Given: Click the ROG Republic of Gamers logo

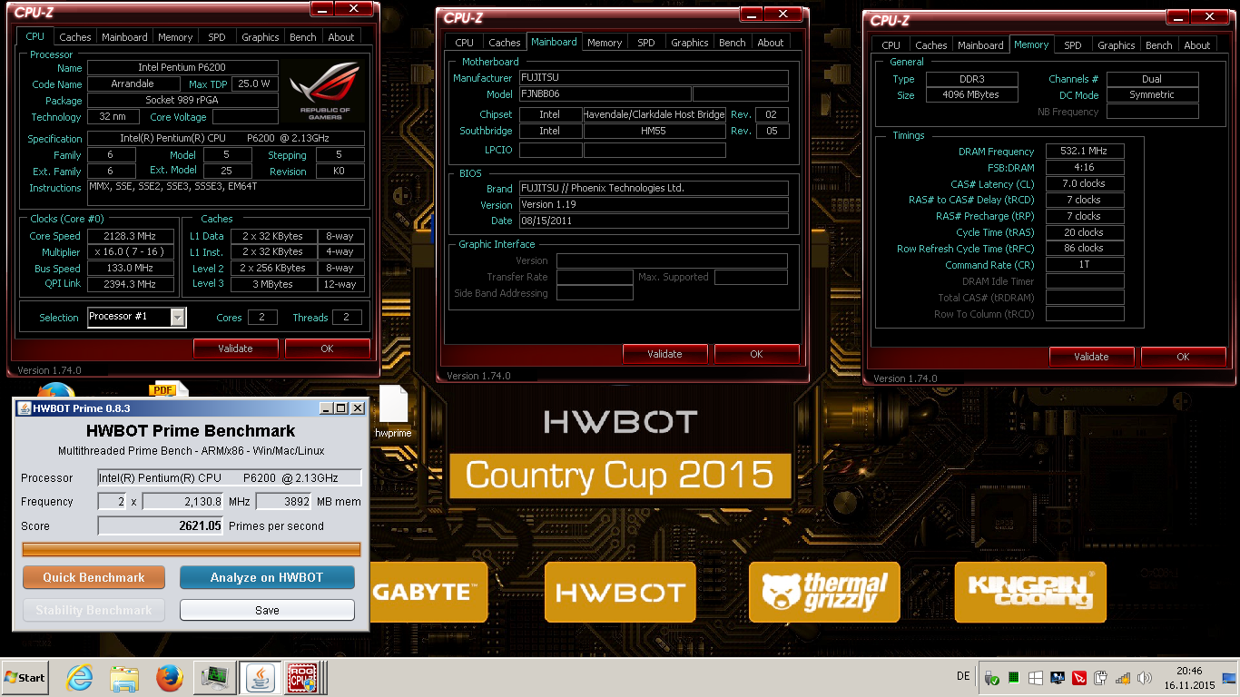Looking at the screenshot, I should point(323,90).
